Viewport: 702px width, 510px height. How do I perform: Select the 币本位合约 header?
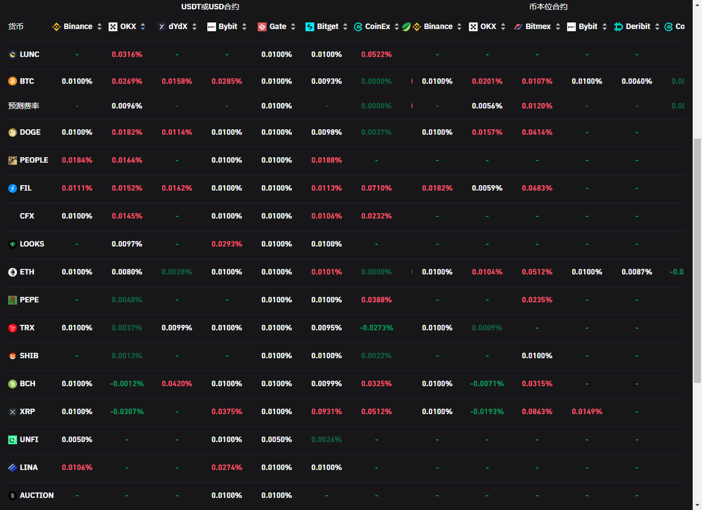pos(548,7)
